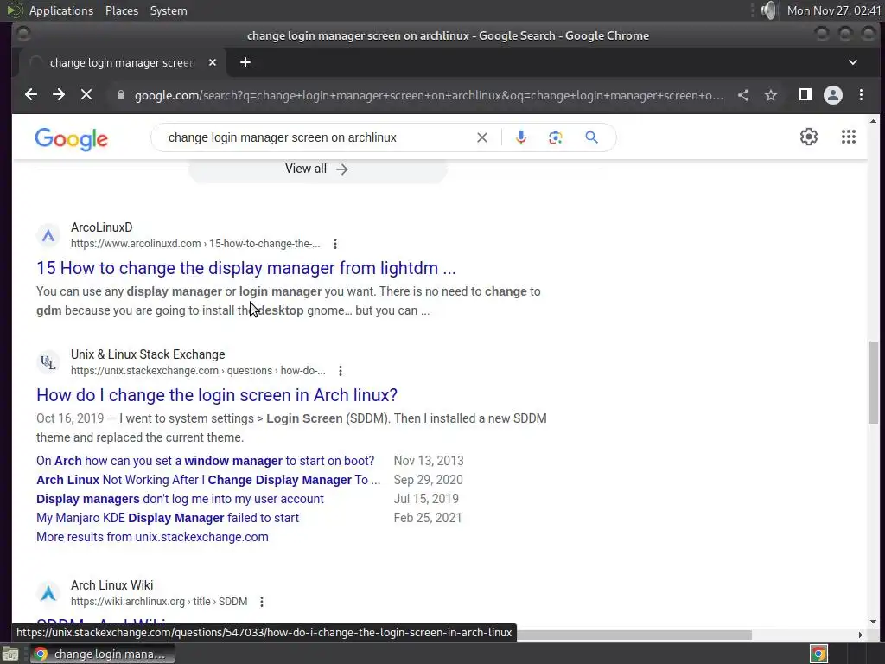The image size is (885, 664).
Task: Click the ArcoLinuxD site favicon
Action: pyautogui.click(x=48, y=235)
